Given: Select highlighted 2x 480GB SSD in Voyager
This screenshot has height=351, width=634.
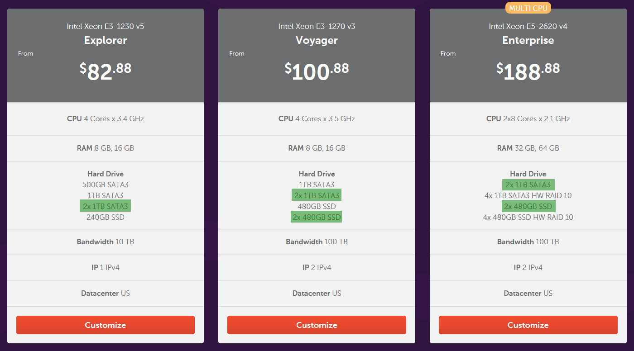Looking at the screenshot, I should tap(317, 217).
